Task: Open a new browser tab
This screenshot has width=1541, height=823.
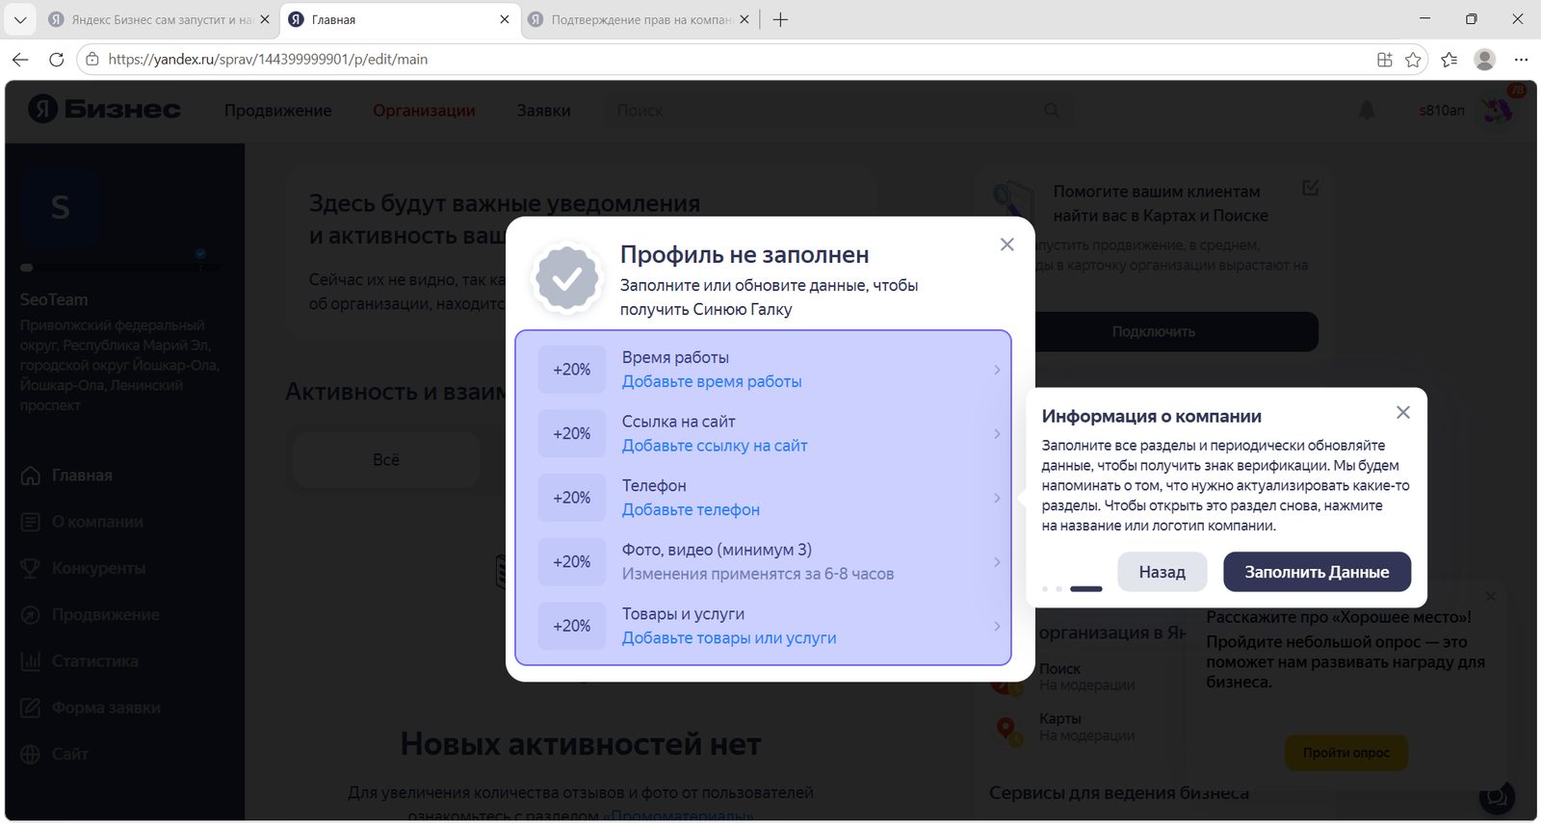Action: 780,19
